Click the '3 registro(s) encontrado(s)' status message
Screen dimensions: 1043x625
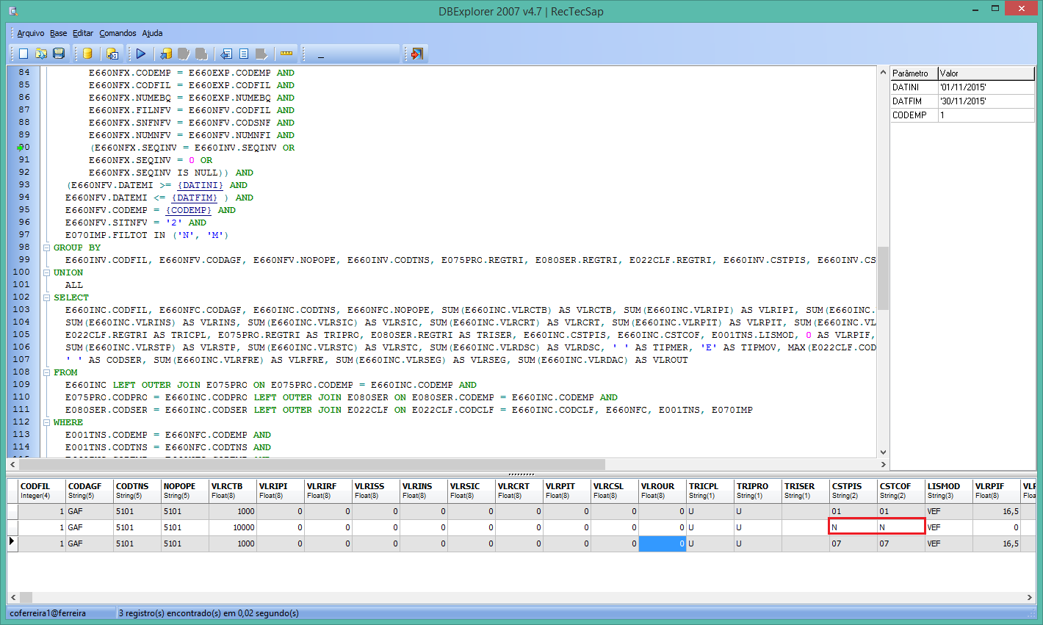point(209,613)
